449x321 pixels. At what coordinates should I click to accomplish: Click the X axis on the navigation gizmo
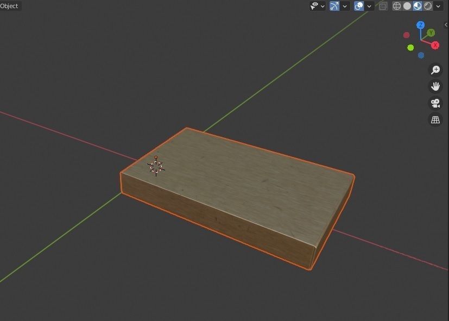tap(435, 45)
